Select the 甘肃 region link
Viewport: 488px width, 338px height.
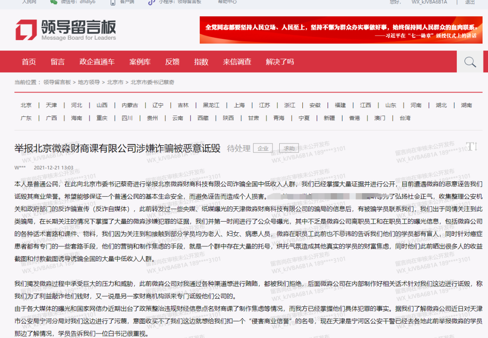tap(253, 118)
